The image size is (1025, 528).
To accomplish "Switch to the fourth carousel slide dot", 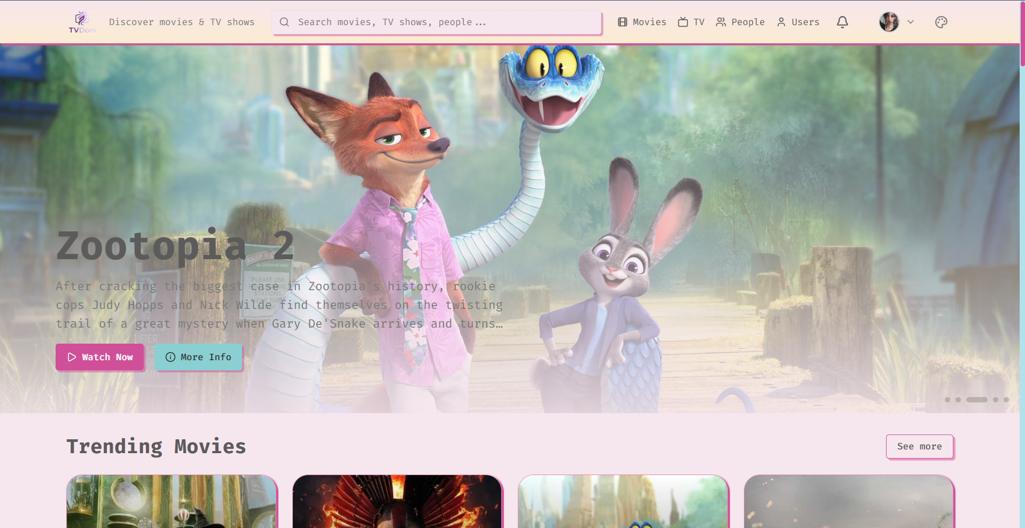I will (996, 400).
